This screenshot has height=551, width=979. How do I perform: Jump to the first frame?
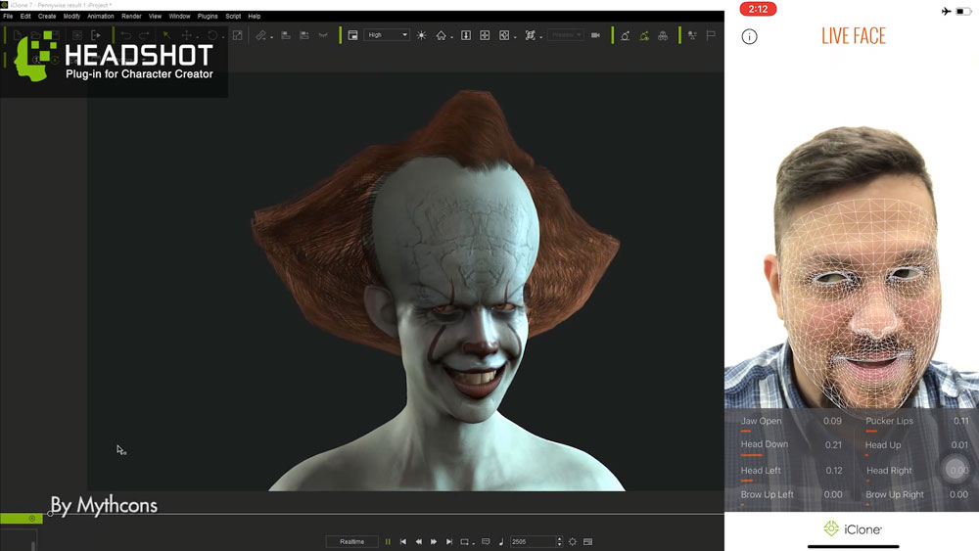pos(403,541)
